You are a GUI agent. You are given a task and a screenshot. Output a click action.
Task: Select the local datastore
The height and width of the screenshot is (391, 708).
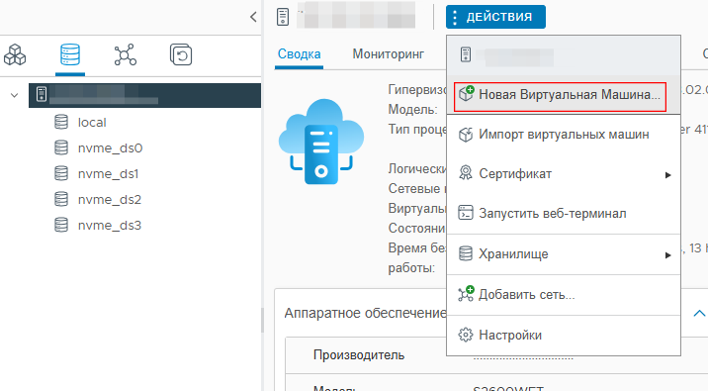92,123
